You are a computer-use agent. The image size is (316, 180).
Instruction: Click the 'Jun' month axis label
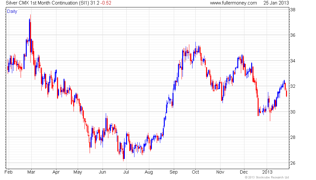point(103,172)
